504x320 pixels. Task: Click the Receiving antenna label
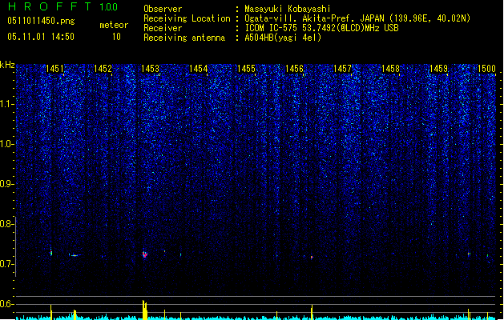pyautogui.click(x=184, y=38)
